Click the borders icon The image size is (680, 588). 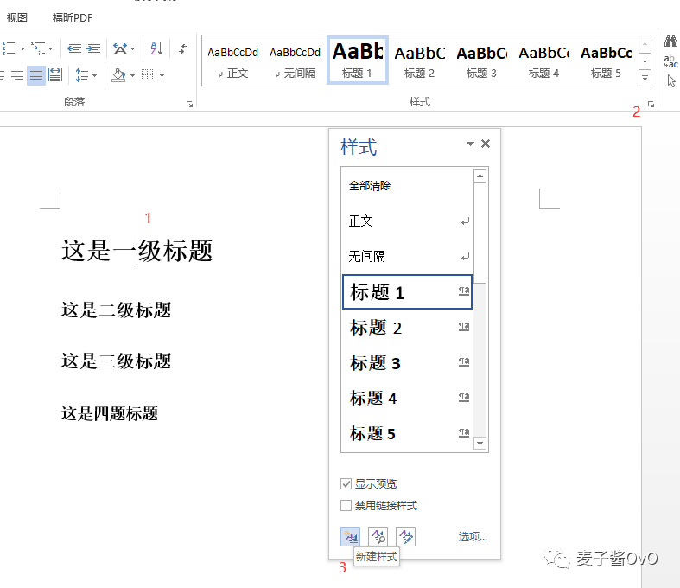pyautogui.click(x=148, y=75)
